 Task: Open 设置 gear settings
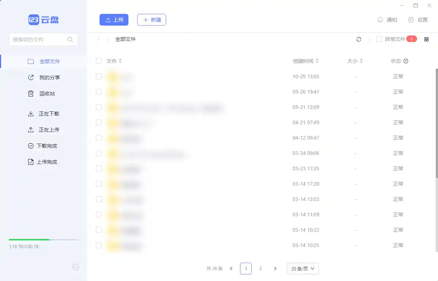(418, 20)
